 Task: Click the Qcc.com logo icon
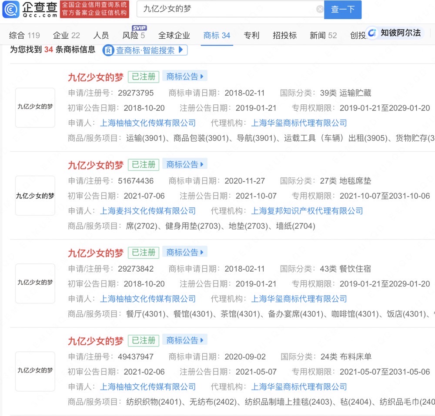coord(11,9)
